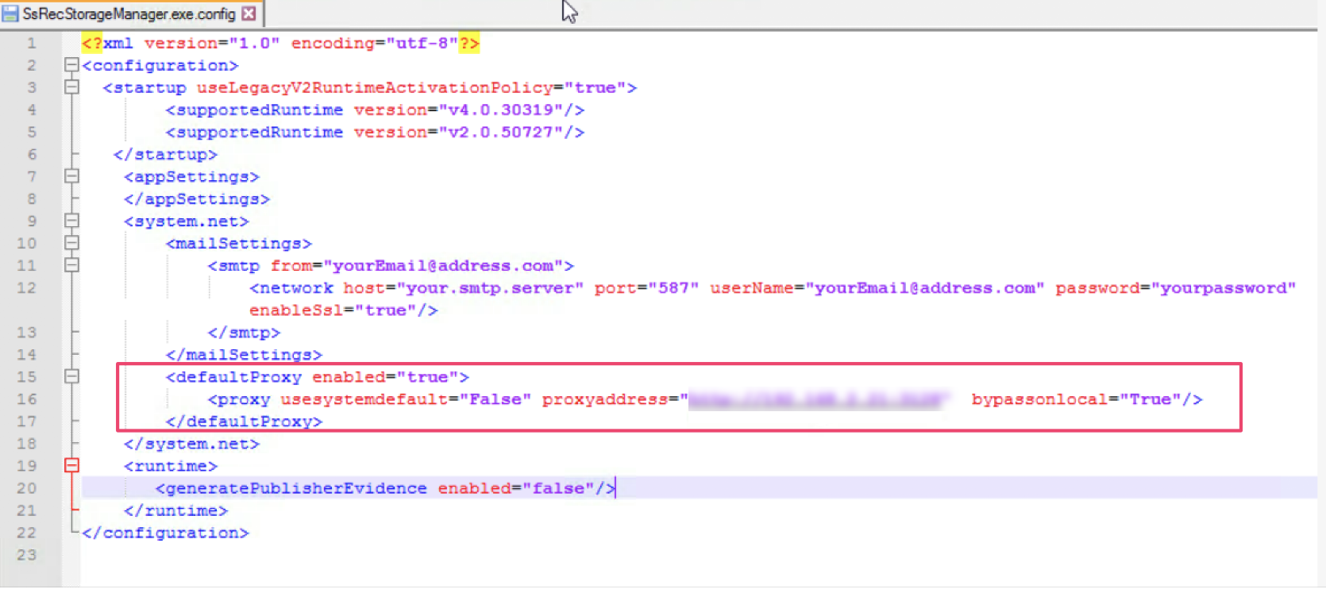Click the closing </runtime> tag
The height and width of the screenshot is (589, 1326).
[175, 510]
